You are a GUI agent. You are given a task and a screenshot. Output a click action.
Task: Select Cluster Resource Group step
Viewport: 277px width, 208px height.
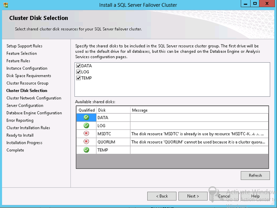(27, 83)
